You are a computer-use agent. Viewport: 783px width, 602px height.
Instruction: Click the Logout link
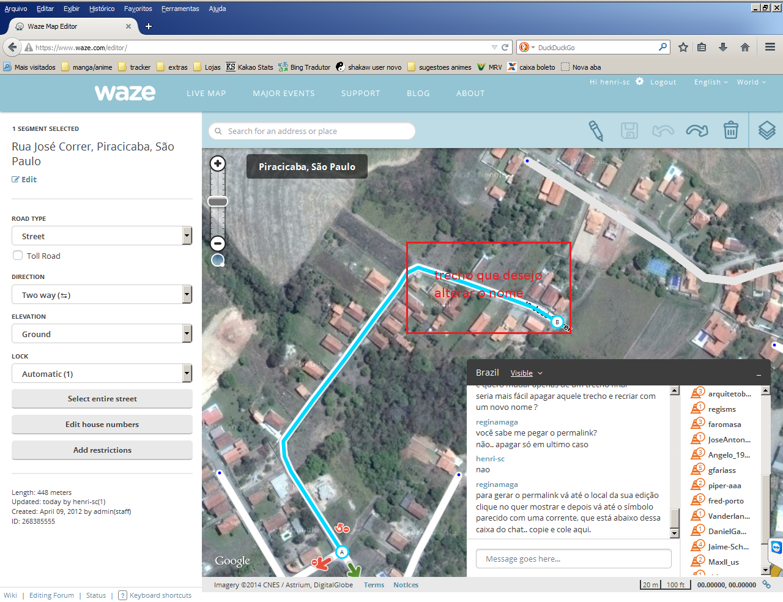(663, 82)
